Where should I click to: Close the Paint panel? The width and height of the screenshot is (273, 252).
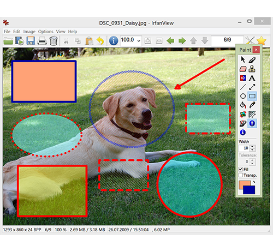pos(256,50)
